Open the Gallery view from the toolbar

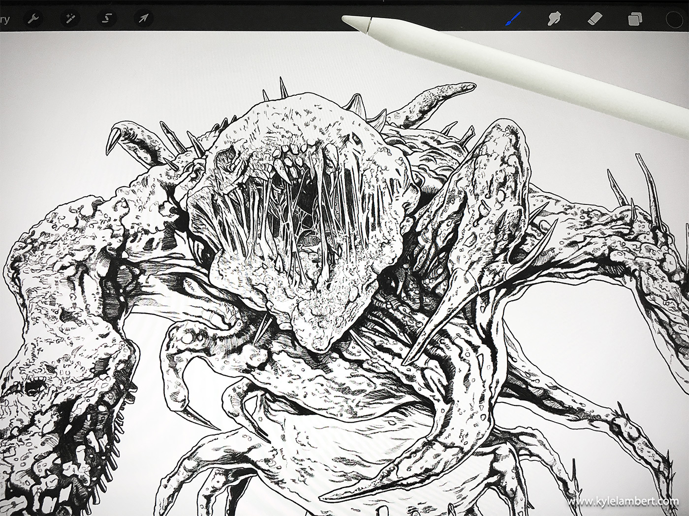[x=4, y=20]
